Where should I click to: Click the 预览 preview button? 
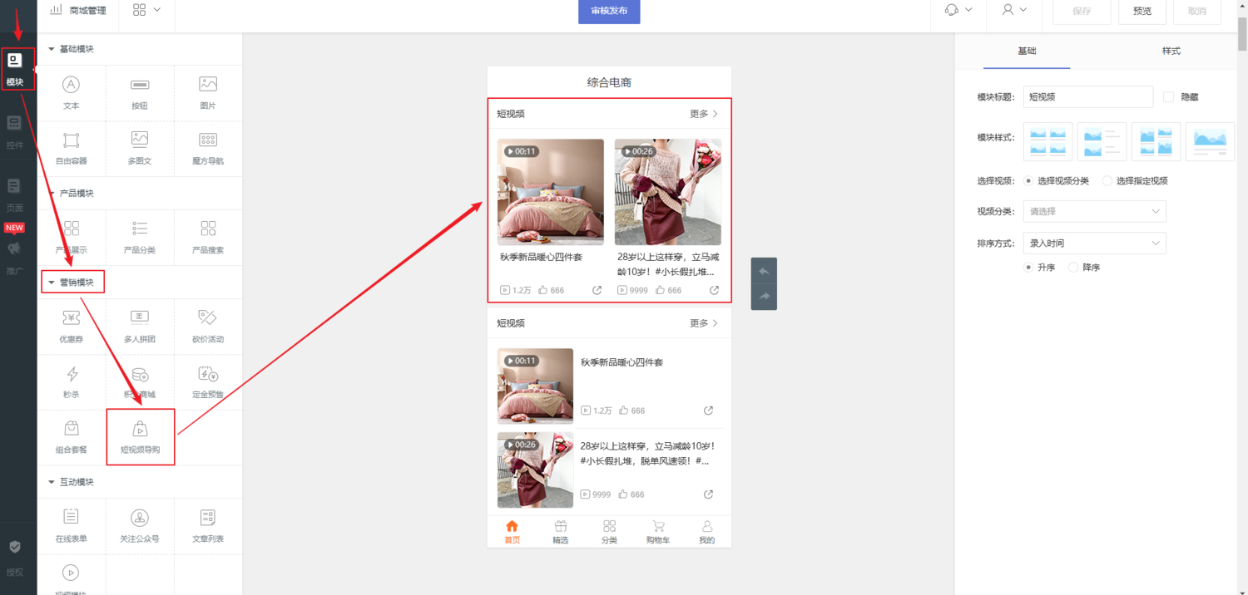tap(1142, 11)
